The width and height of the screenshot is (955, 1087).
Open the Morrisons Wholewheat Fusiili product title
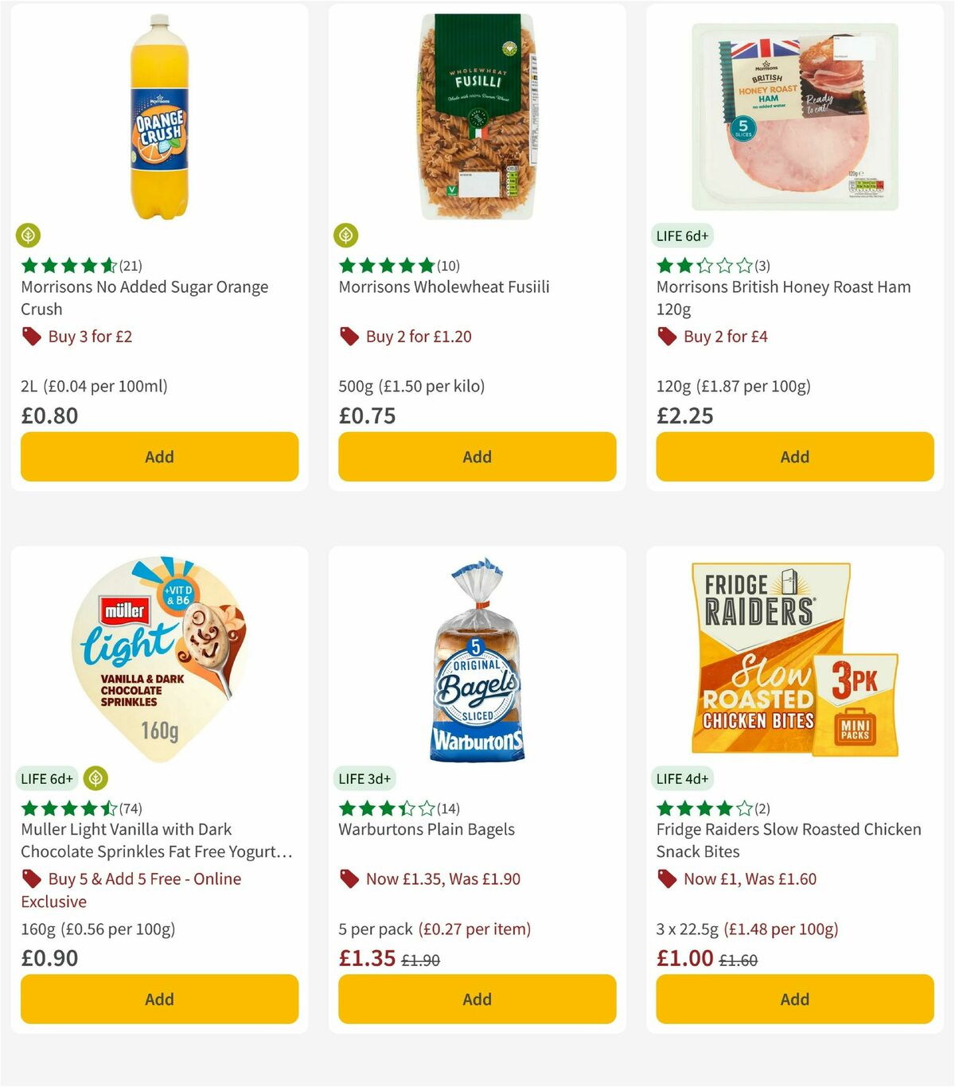click(x=445, y=287)
